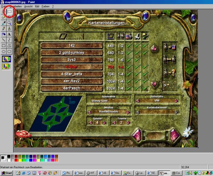213x176 pixels.
Task: Click the '4erPasch' map row in picture
Action: (72, 88)
